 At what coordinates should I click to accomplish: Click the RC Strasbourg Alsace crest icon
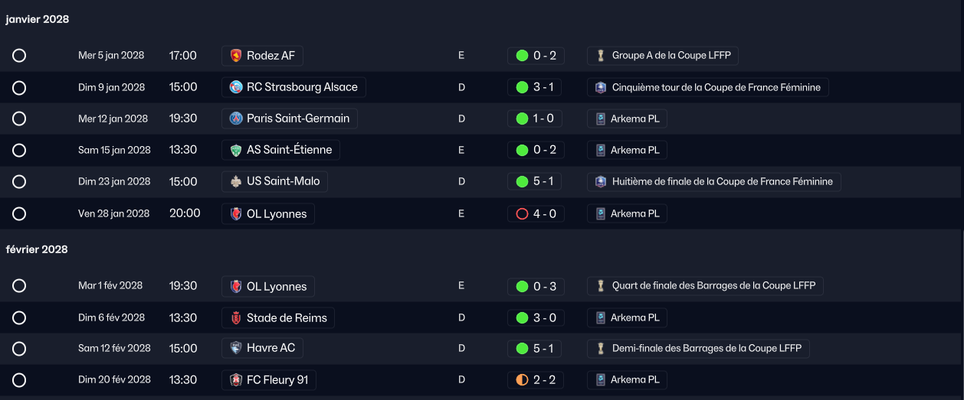236,87
